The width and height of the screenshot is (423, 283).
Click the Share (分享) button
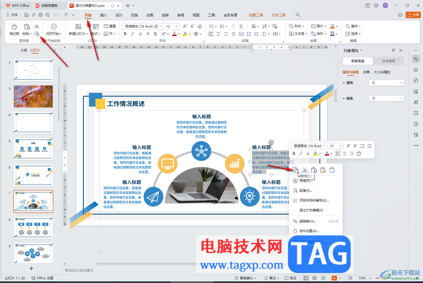point(413,15)
